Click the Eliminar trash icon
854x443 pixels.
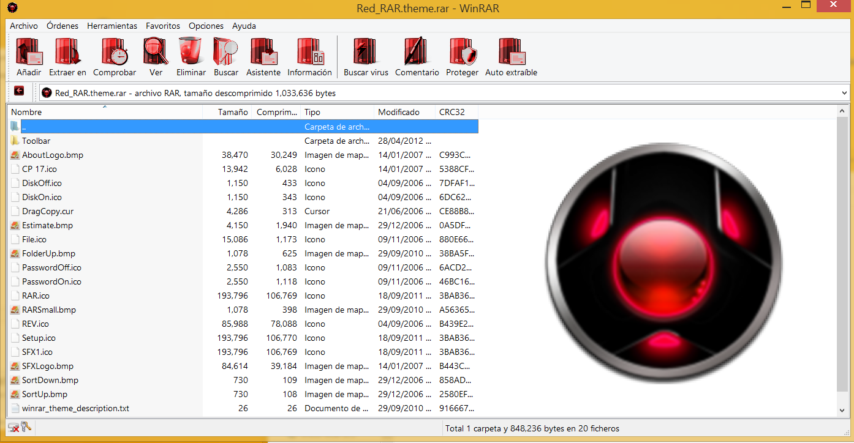click(191, 51)
